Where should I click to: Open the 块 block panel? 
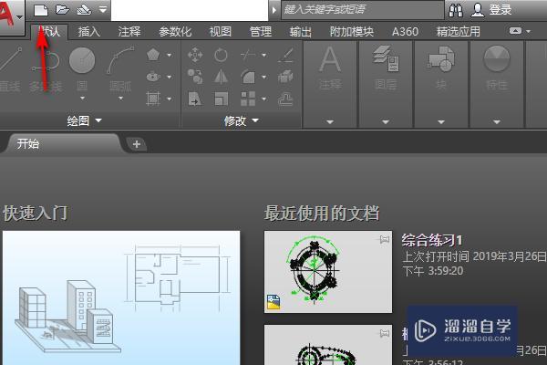point(441,85)
